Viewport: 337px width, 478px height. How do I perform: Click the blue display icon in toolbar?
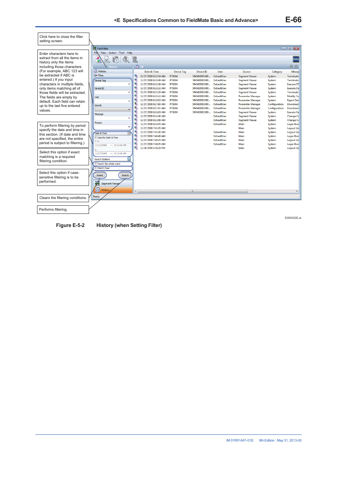296,59
